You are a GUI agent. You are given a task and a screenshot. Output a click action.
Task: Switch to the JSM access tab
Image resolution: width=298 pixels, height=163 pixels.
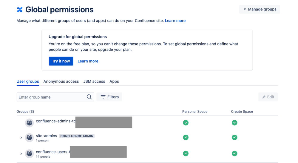pos(94,81)
